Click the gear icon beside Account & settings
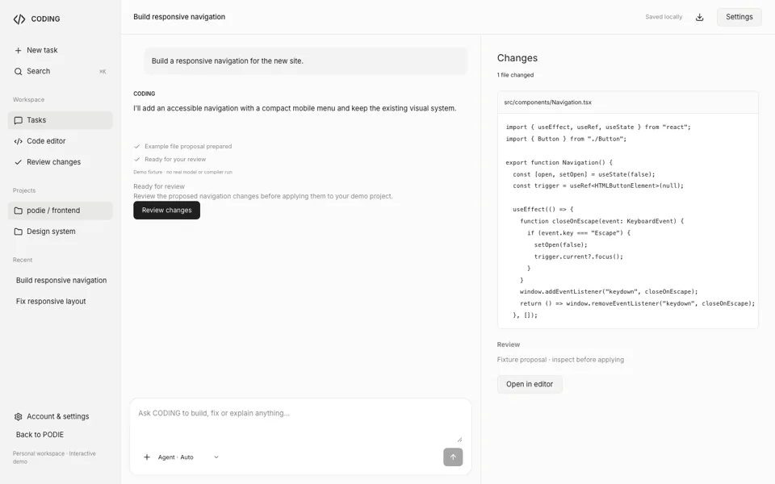The image size is (775, 484). click(x=19, y=417)
